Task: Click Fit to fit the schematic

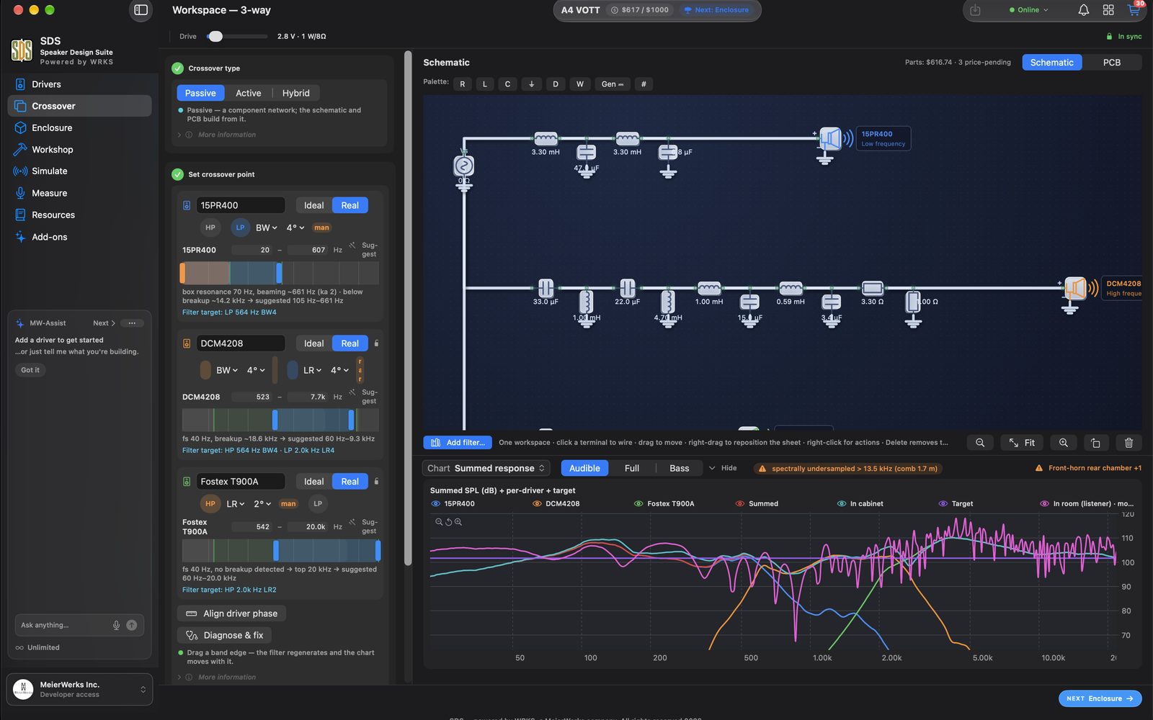Action: coord(1022,443)
